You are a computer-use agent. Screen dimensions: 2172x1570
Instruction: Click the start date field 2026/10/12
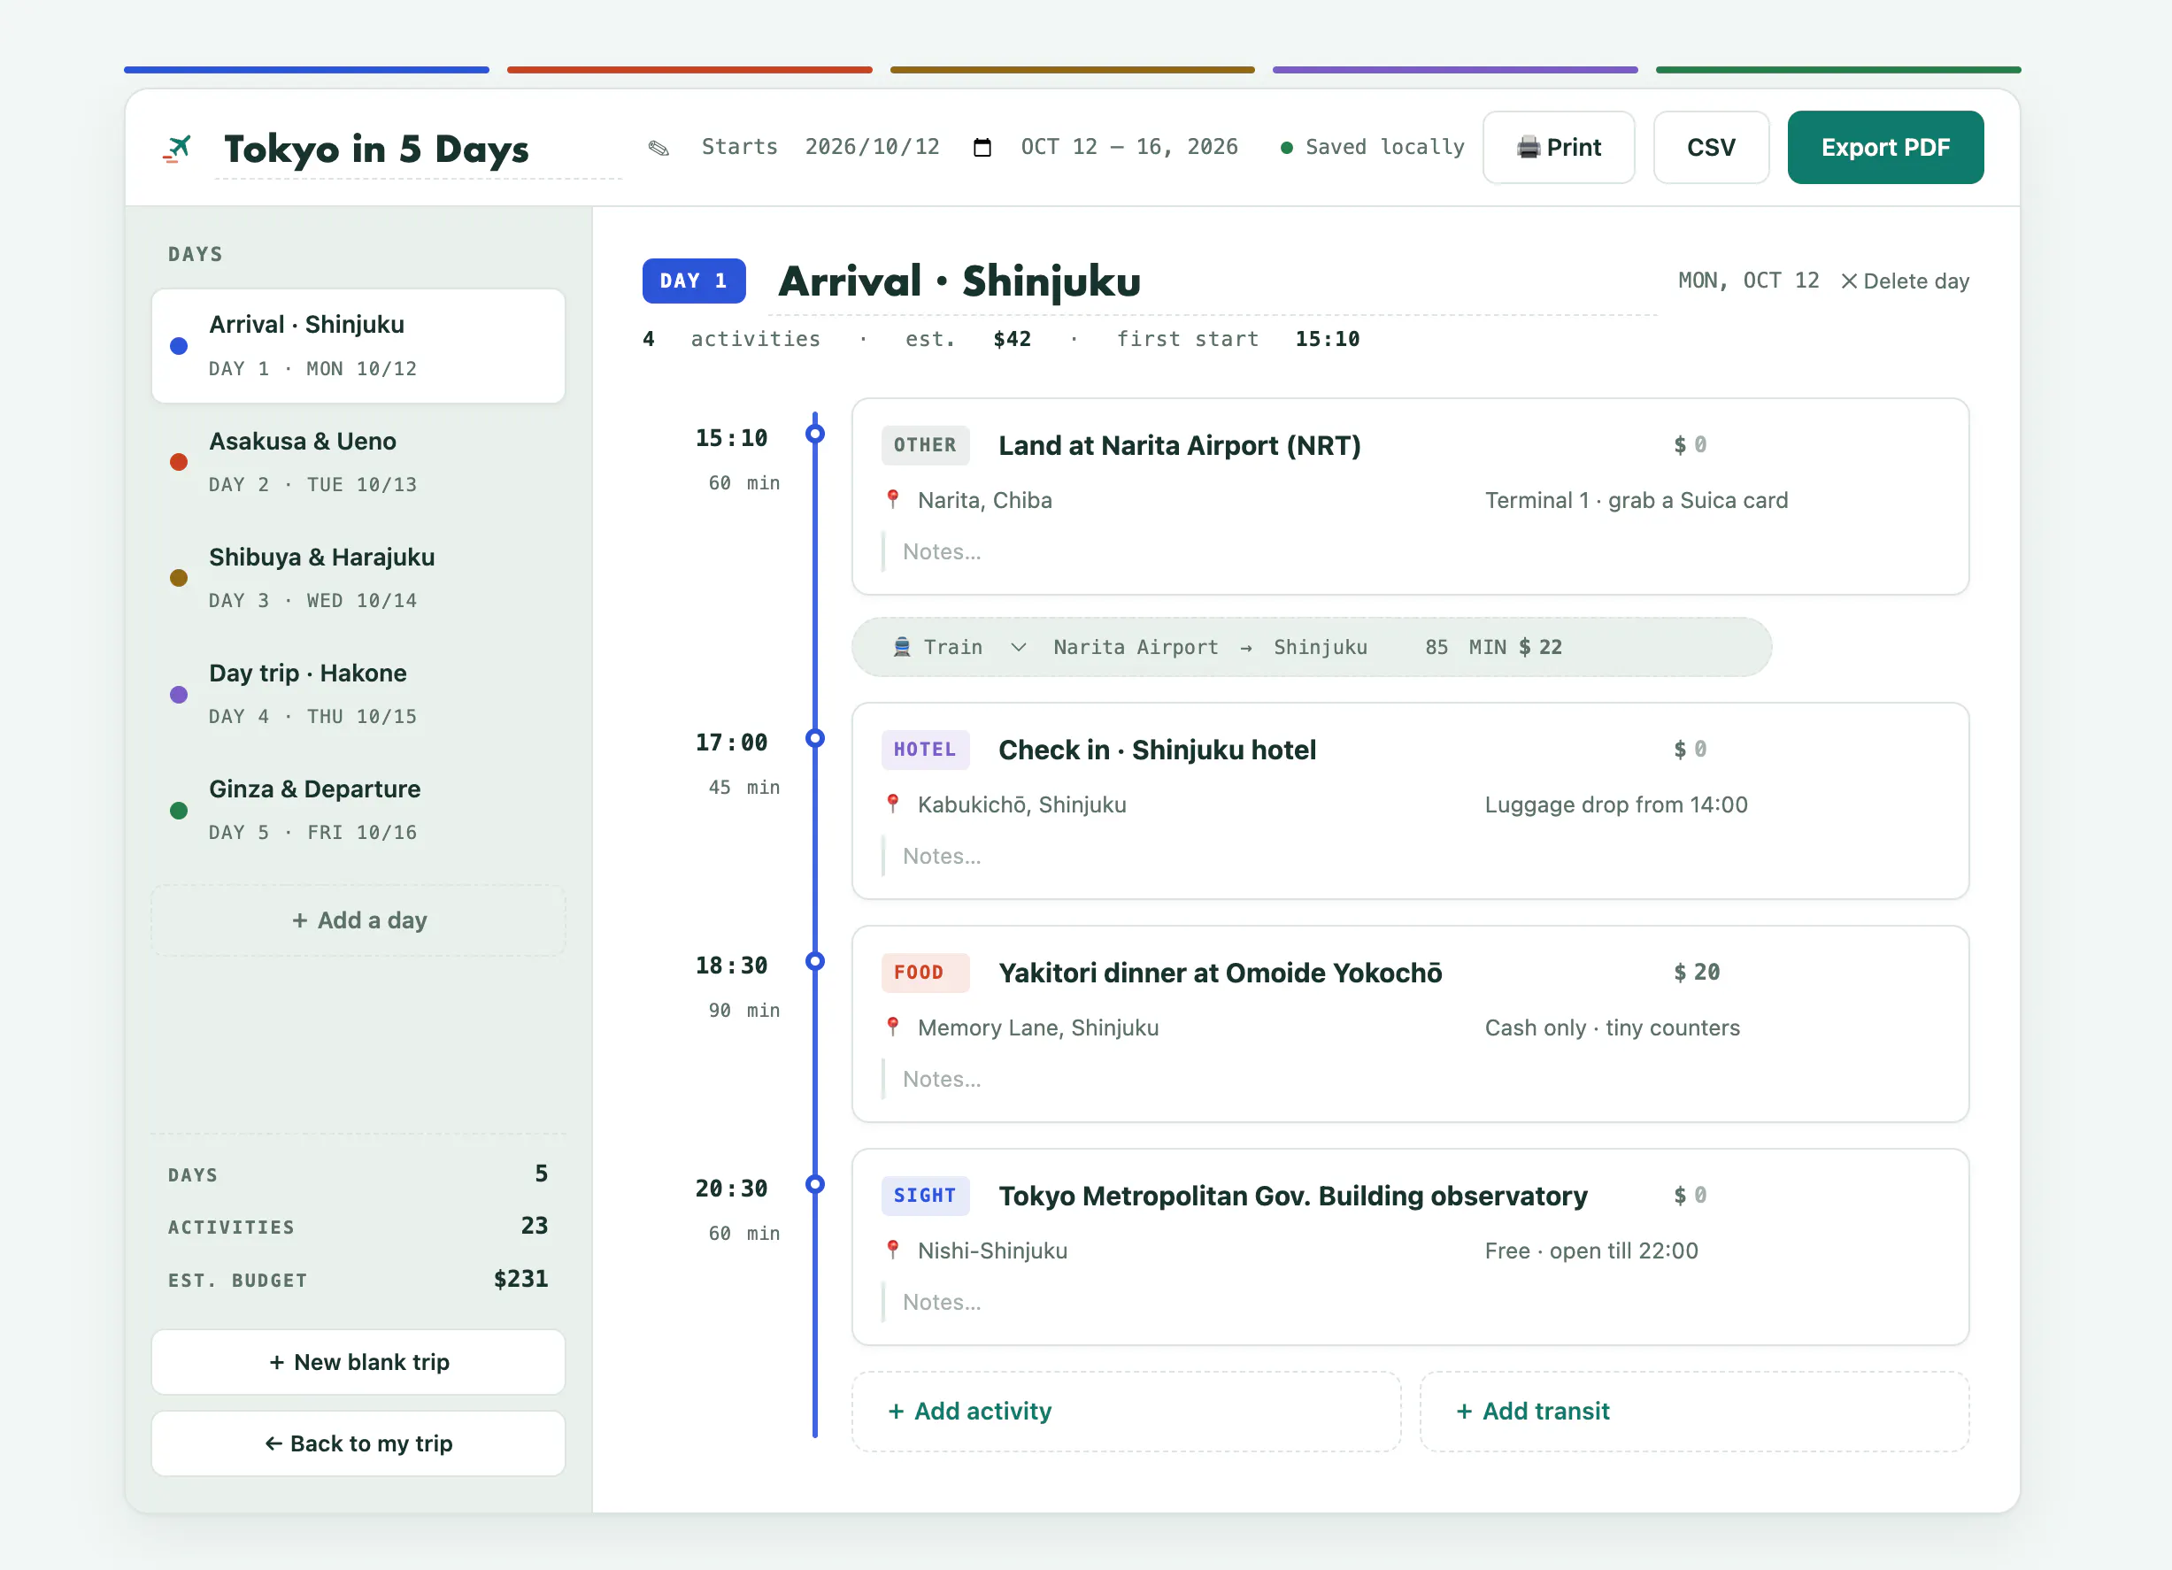point(872,148)
